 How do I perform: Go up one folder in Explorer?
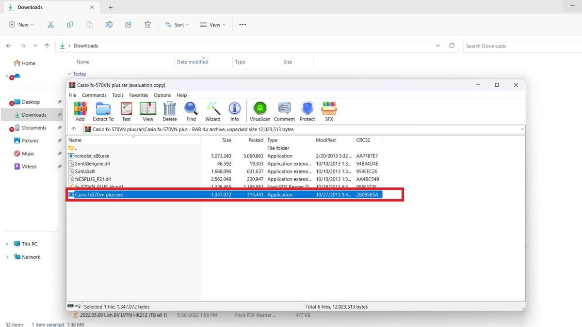47,46
